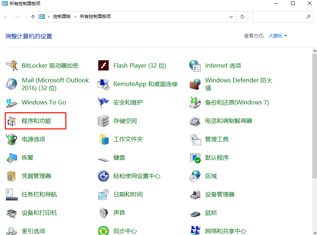Image resolution: width=317 pixels, height=235 pixels.
Task: Open the 大图标 view dropdown
Action: tap(277, 36)
